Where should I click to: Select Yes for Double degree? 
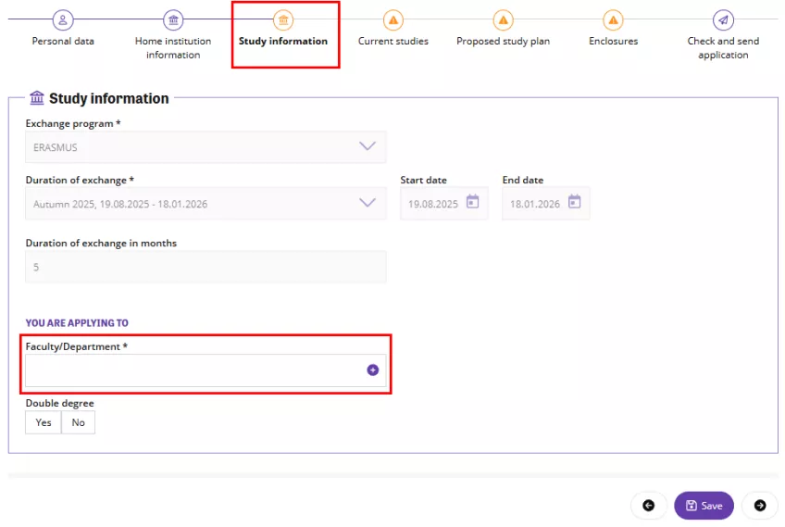pos(44,422)
